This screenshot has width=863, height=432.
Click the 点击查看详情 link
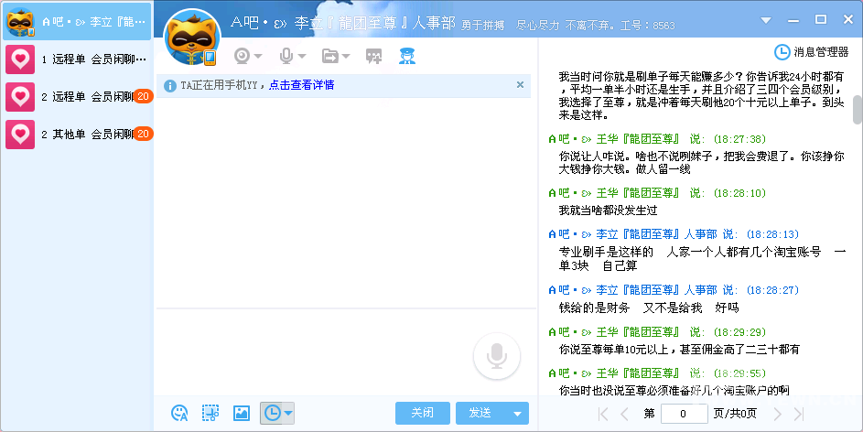point(301,85)
